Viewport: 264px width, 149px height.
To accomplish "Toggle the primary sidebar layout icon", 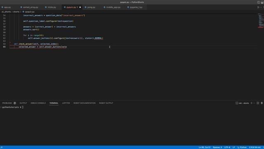I will [x=259, y=2].
